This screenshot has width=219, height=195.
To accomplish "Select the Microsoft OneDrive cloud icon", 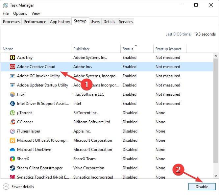I will point(12,150).
